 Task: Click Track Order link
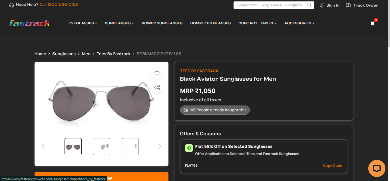(365, 5)
